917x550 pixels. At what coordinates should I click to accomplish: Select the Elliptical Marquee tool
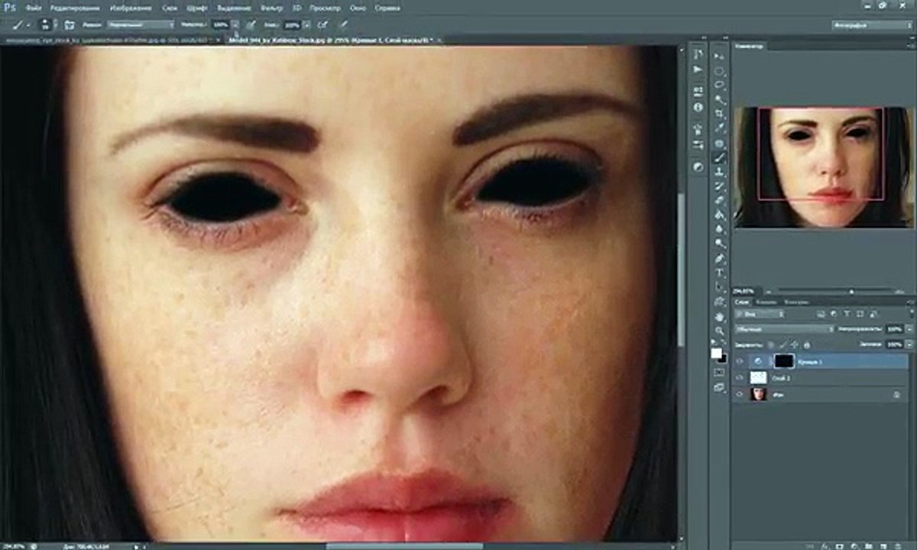click(719, 70)
